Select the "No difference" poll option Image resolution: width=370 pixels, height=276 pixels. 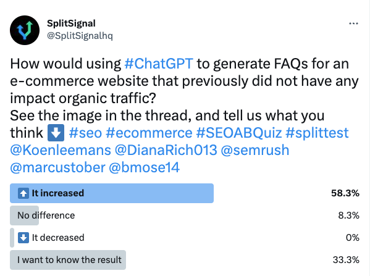click(46, 215)
